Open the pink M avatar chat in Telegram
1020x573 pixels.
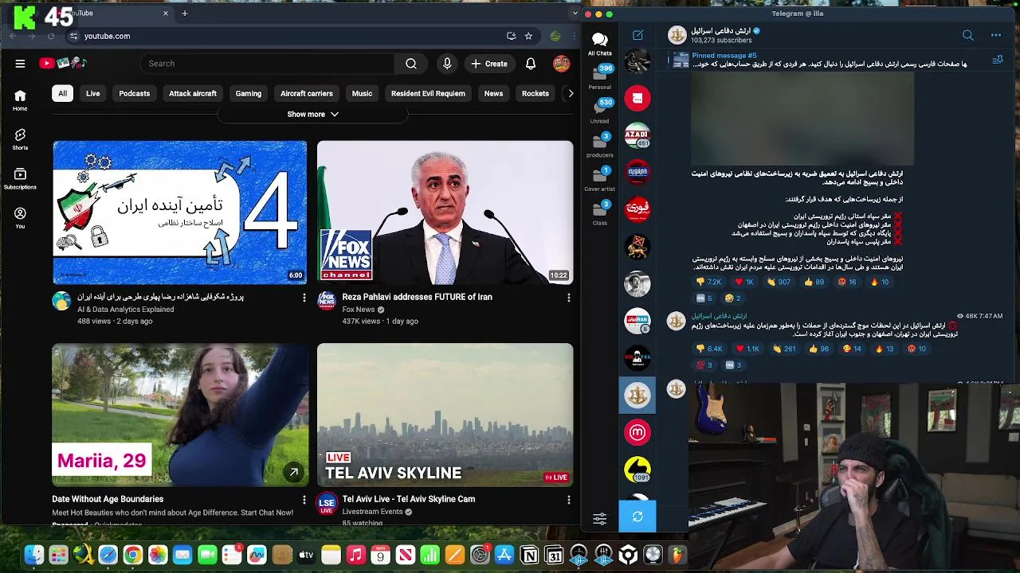[x=637, y=432]
